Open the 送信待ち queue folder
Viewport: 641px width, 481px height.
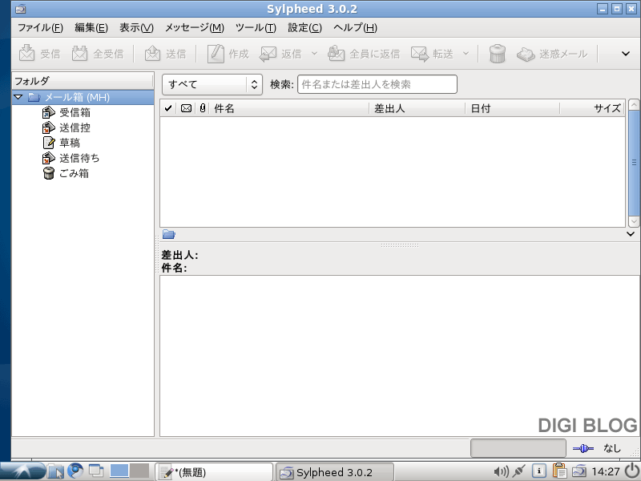point(79,158)
